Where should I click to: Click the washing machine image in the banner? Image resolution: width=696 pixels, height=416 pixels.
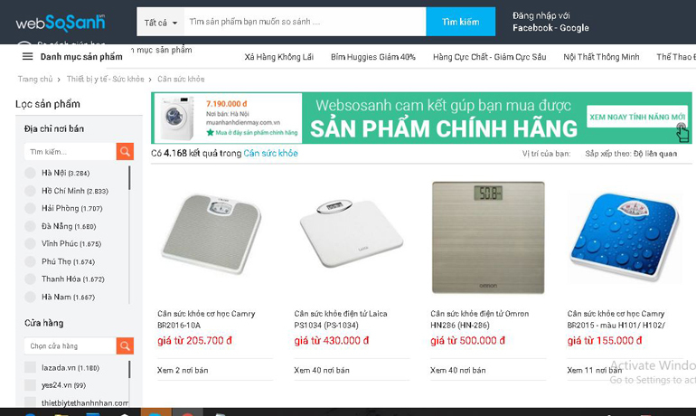[x=177, y=118]
